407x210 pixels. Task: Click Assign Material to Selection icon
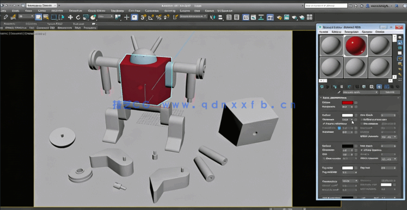(x=335, y=87)
